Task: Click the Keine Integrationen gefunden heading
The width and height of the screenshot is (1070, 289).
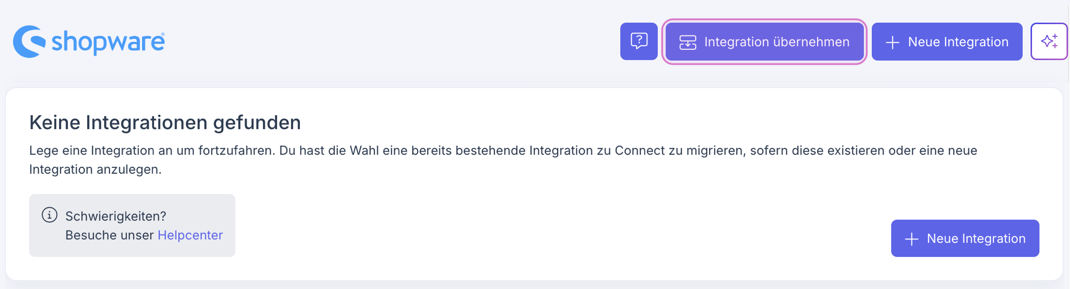Action: 165,123
